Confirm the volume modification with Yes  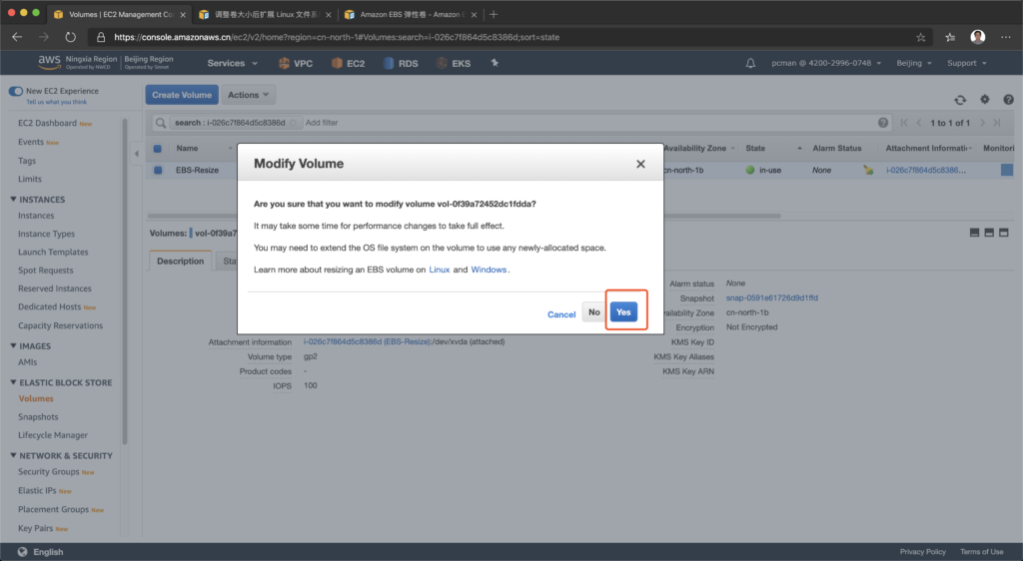(623, 312)
